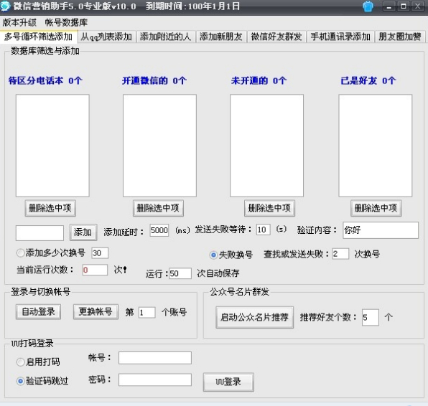Click the 待区分电话本 list box
The height and width of the screenshot is (406, 428).
pyautogui.click(x=52, y=146)
